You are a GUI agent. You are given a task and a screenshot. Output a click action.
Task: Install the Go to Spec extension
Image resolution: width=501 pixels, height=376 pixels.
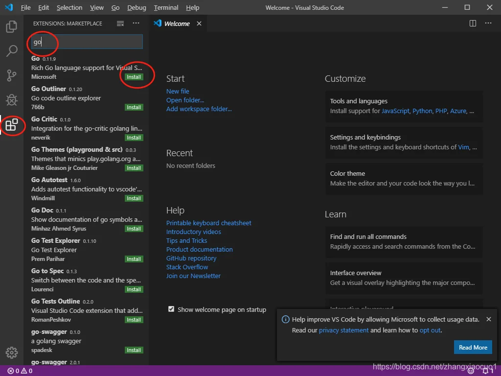(x=134, y=290)
